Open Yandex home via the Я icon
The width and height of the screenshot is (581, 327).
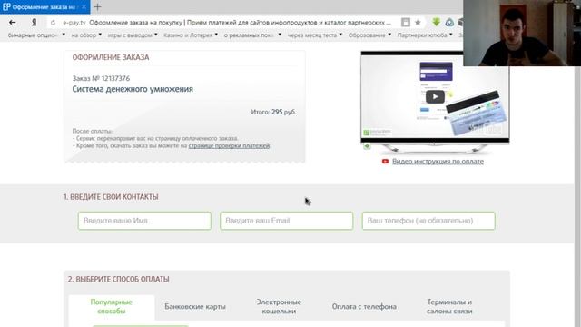click(x=34, y=23)
